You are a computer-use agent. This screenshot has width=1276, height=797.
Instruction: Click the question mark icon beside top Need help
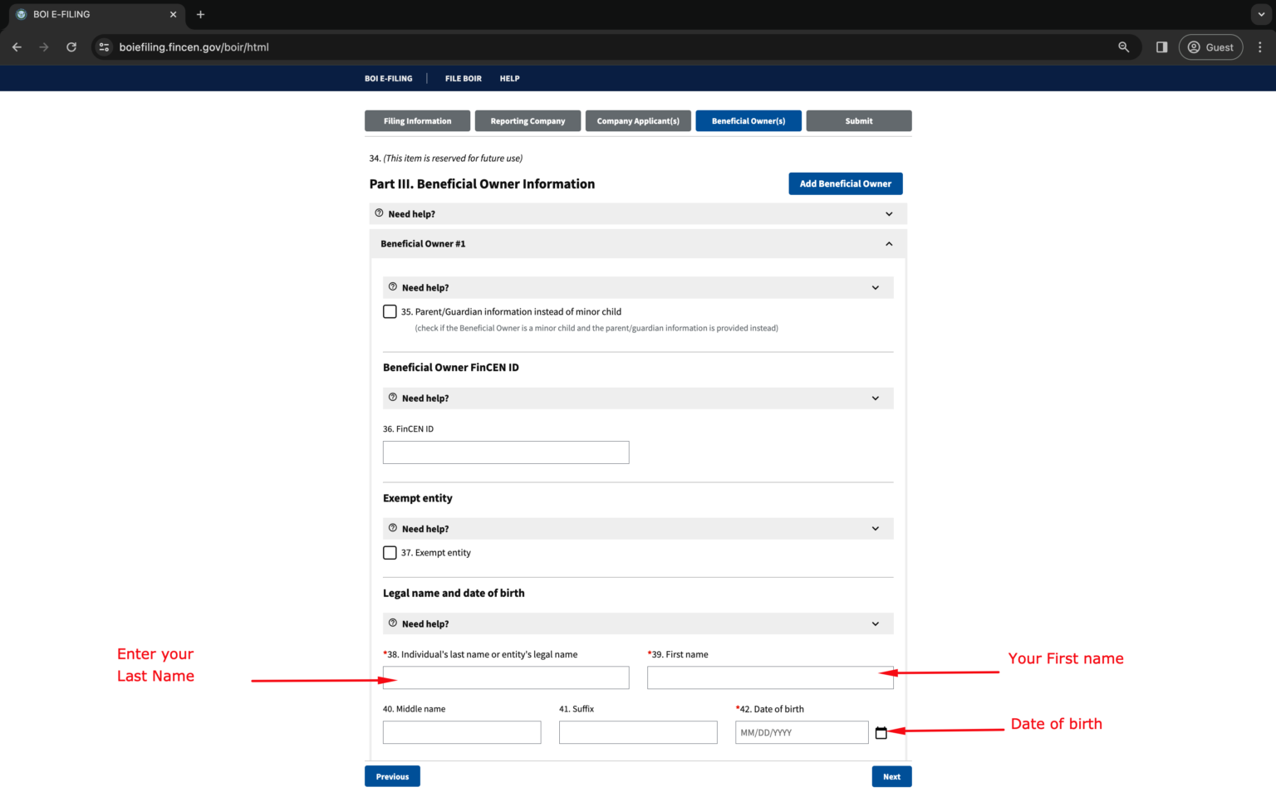tap(380, 213)
